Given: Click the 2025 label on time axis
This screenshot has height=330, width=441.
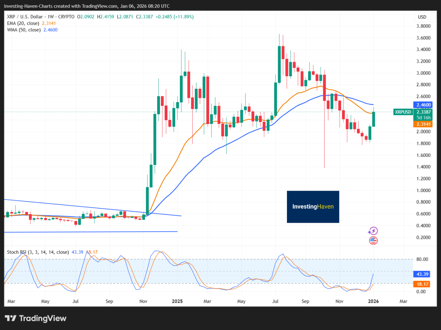Looking at the screenshot, I should point(177,301).
